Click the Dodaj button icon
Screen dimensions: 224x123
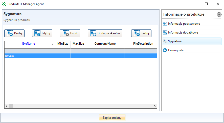[10, 33]
